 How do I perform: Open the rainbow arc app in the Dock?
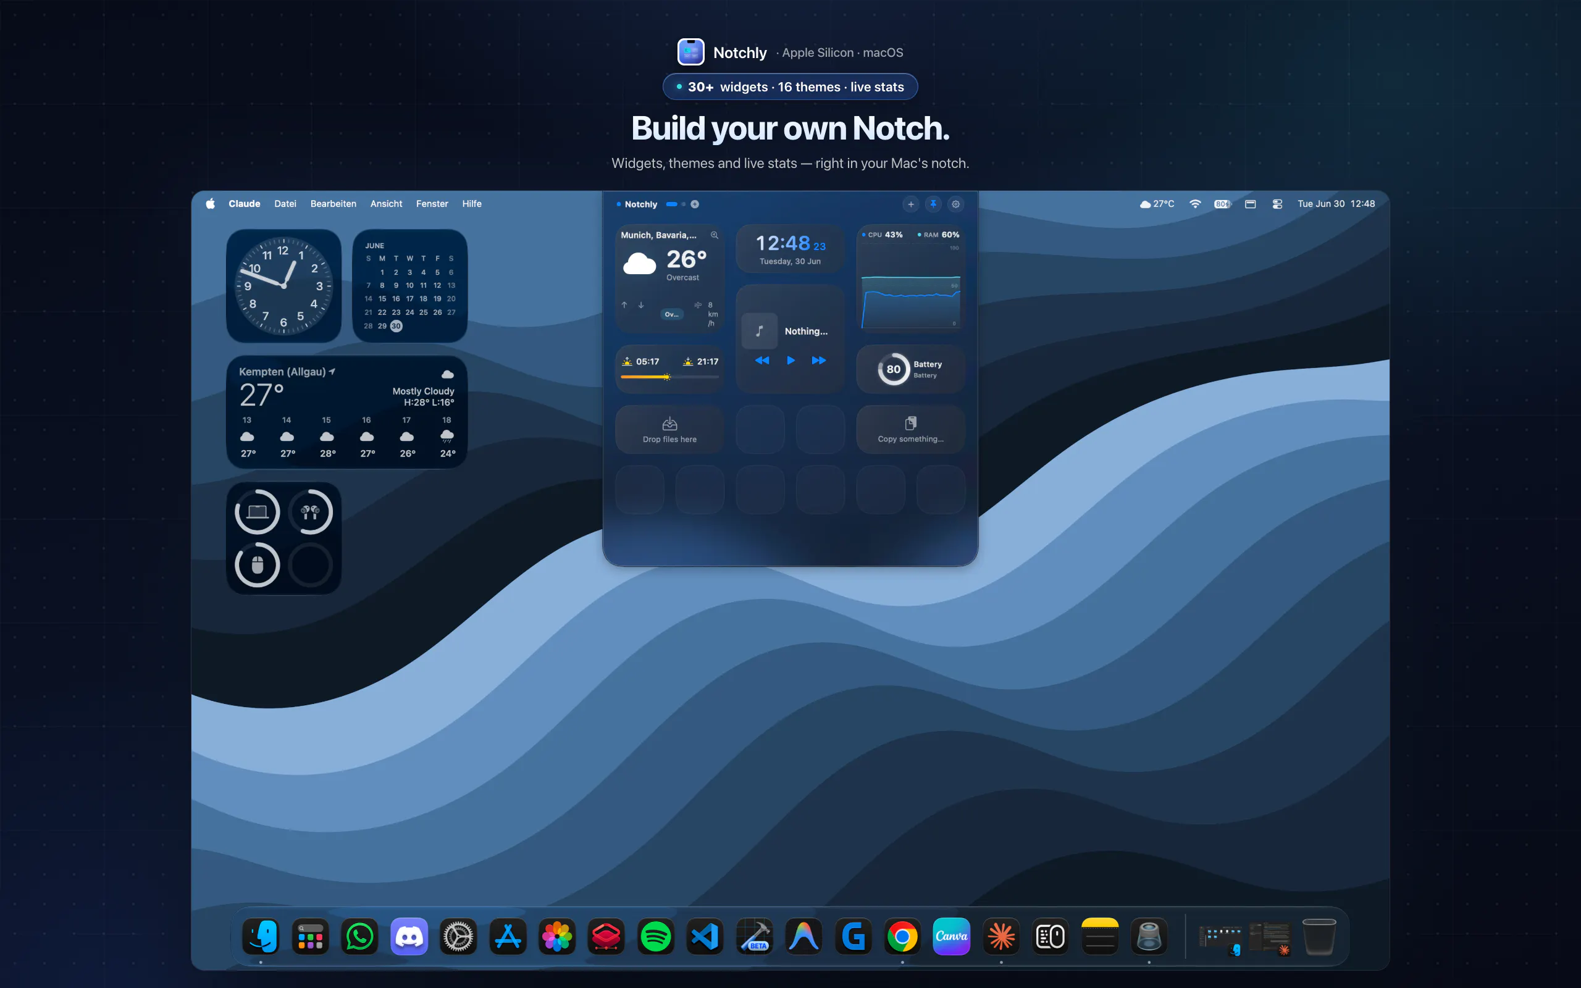803,936
